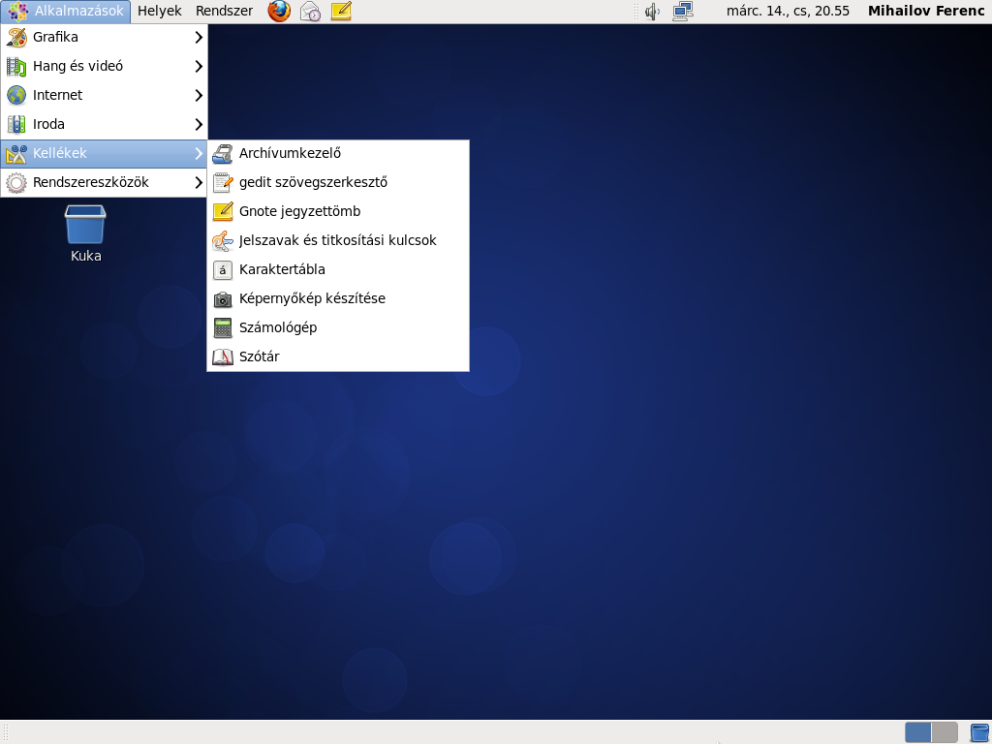992x744 pixels.
Task: Select Hang és videó menu entry
Action: pyautogui.click(x=105, y=67)
